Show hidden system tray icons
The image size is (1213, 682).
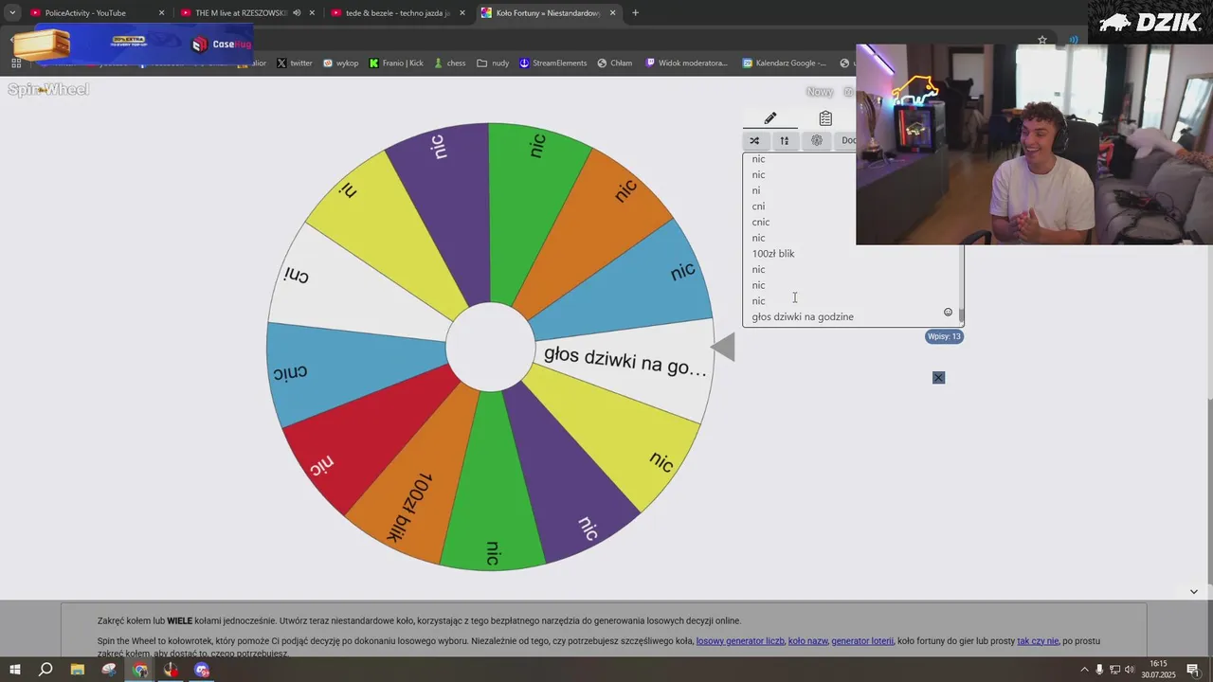pos(1084,670)
